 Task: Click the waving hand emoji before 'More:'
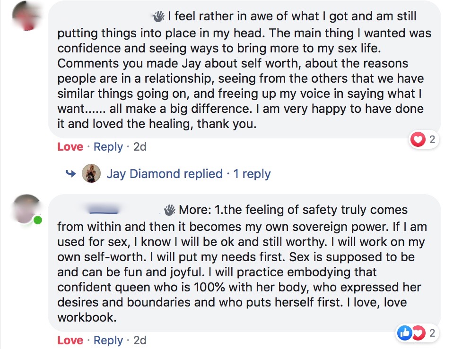170,210
